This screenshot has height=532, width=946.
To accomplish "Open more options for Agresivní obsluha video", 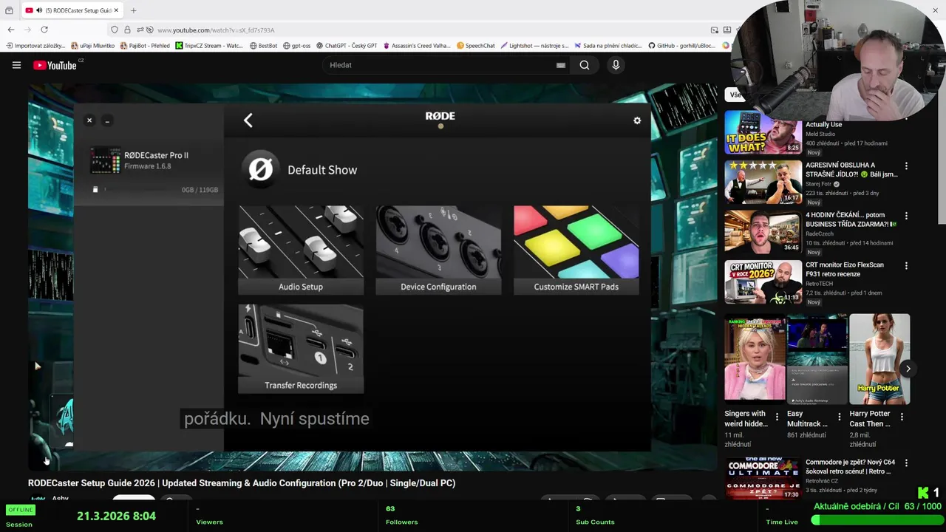I will coord(906,166).
